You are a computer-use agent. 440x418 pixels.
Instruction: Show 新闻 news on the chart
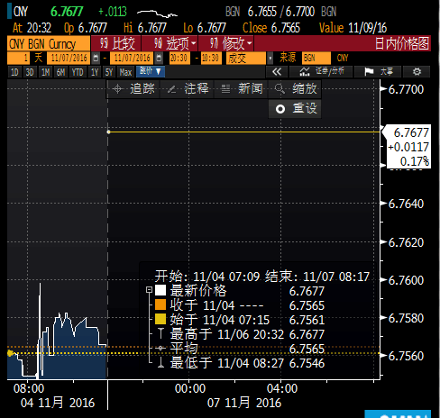tap(241, 89)
